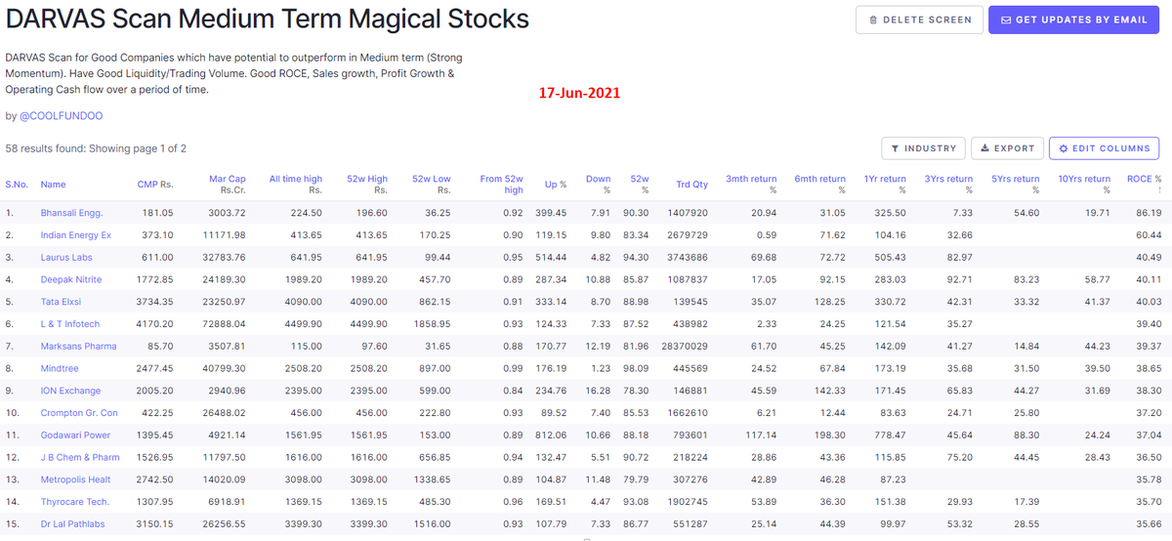Sort by From 52w high column

(502, 185)
